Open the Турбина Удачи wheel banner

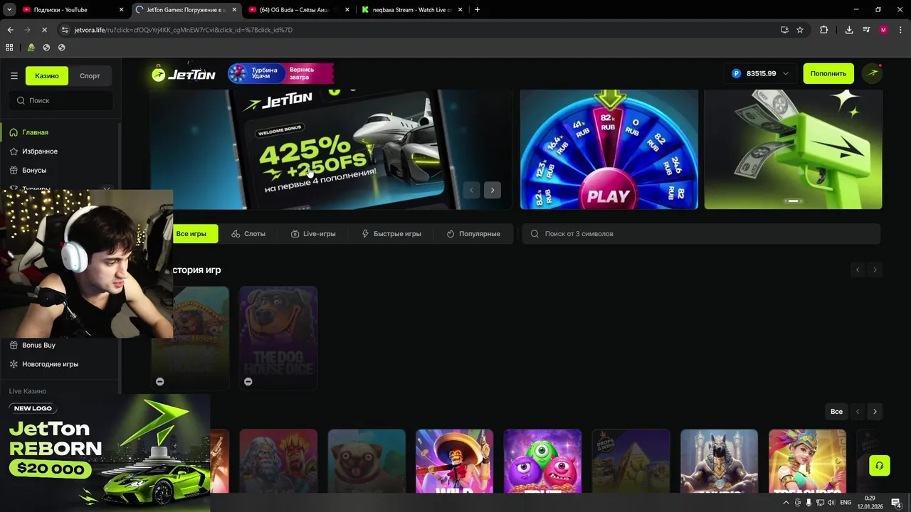280,74
